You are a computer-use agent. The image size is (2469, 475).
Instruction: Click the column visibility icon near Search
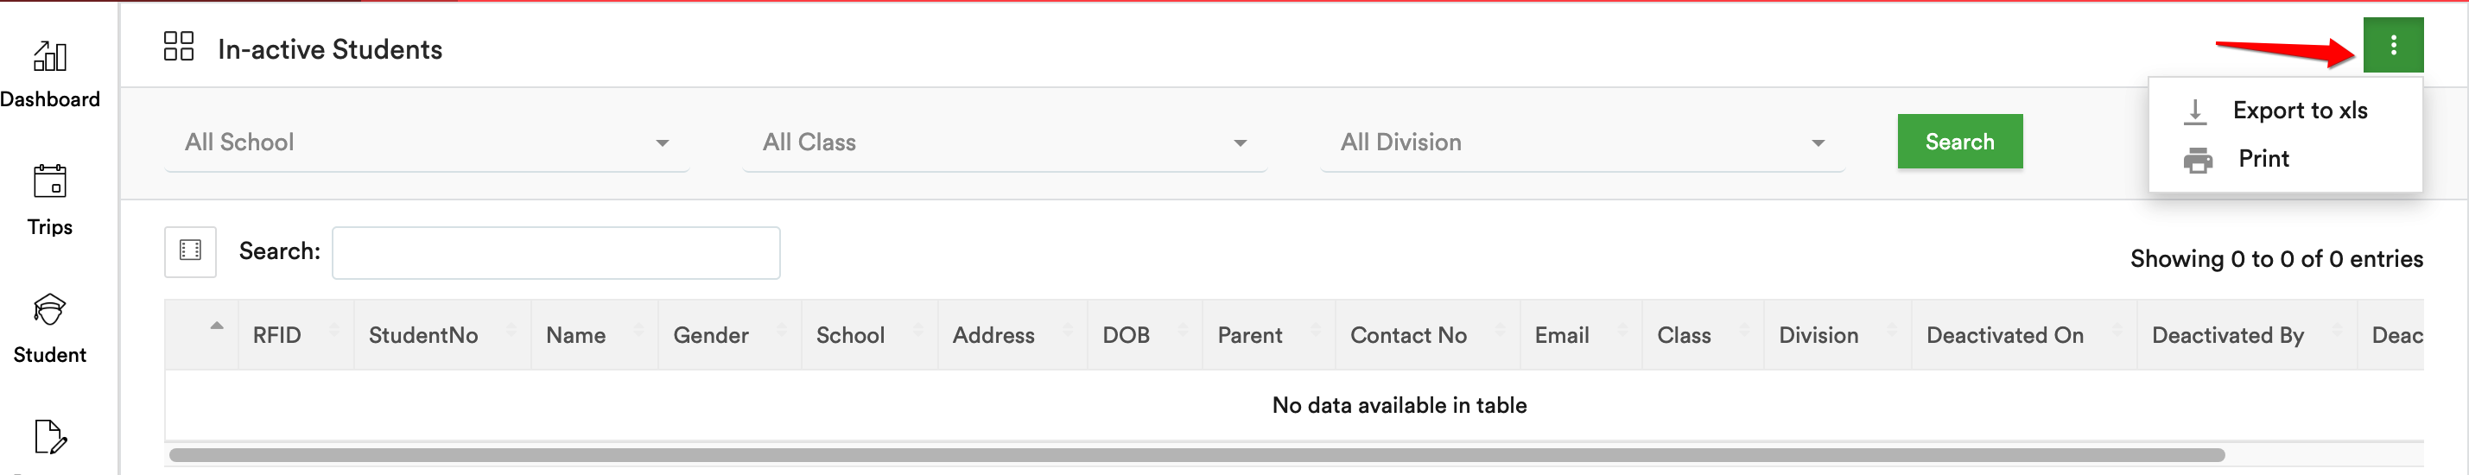click(x=191, y=252)
